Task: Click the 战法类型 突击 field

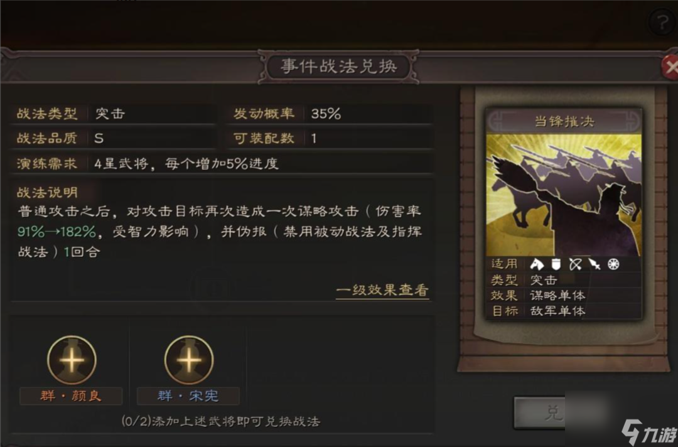Action: (x=113, y=114)
